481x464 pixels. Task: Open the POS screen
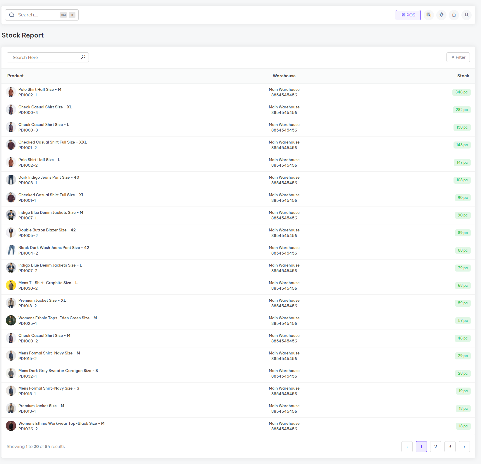click(x=408, y=15)
